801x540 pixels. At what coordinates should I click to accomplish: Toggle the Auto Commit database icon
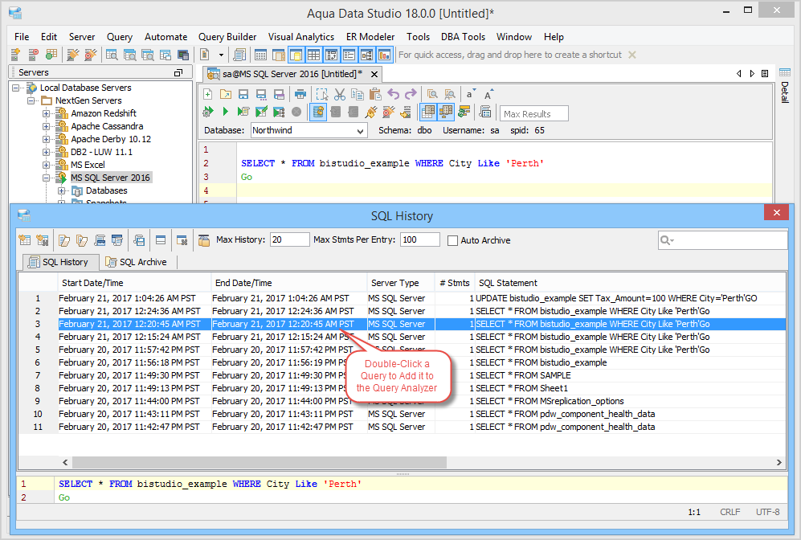317,112
